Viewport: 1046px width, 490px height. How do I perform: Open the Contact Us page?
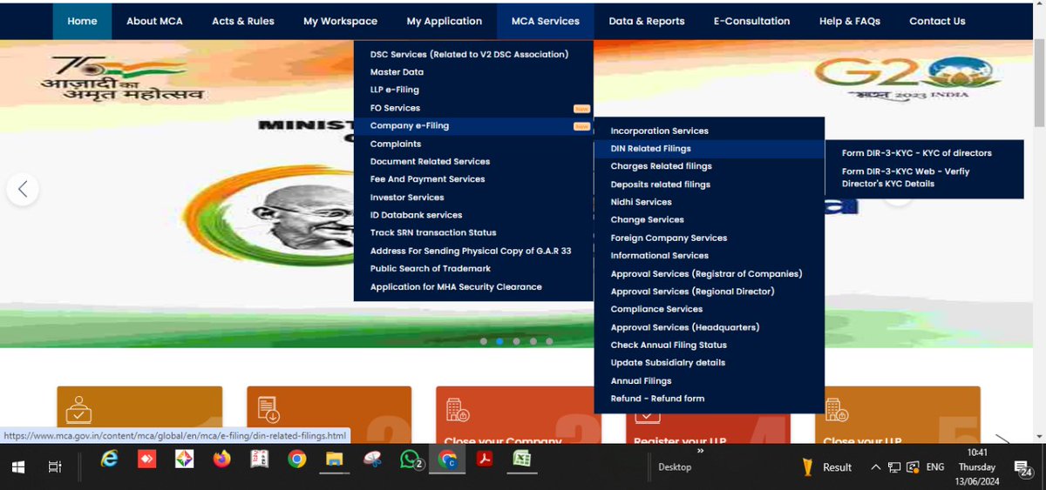coord(937,21)
